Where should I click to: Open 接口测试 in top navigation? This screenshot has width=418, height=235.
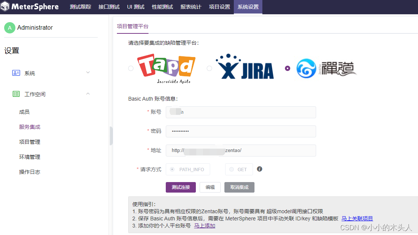(109, 7)
